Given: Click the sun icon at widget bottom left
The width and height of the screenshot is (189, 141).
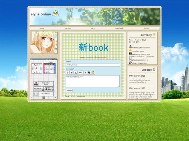Looking at the screenshot, I should (32, 97).
